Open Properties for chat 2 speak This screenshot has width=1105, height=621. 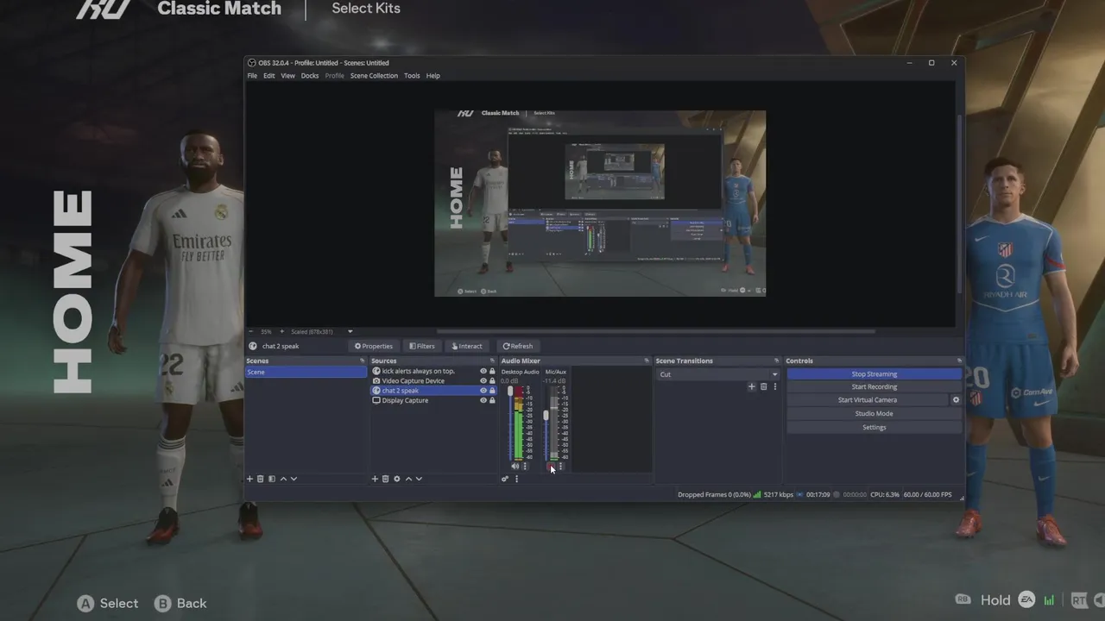(374, 346)
